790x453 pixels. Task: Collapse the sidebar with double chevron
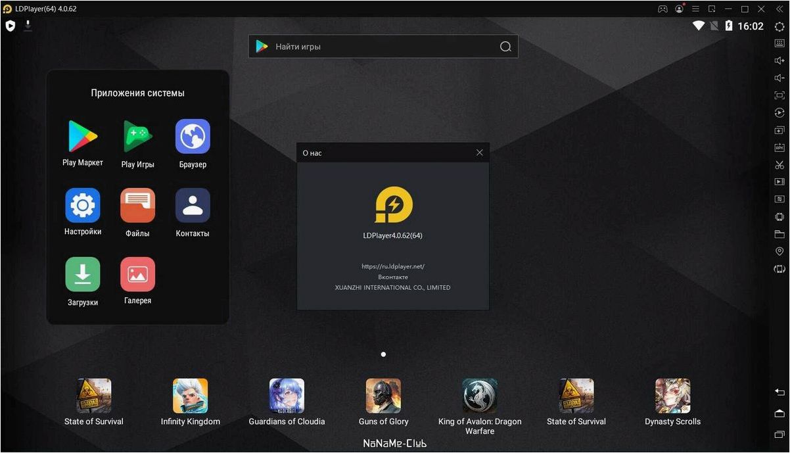pos(779,9)
